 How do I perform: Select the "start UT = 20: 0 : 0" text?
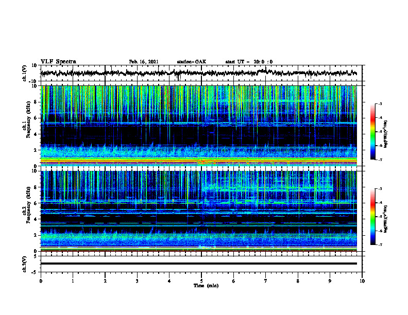[x=249, y=62]
